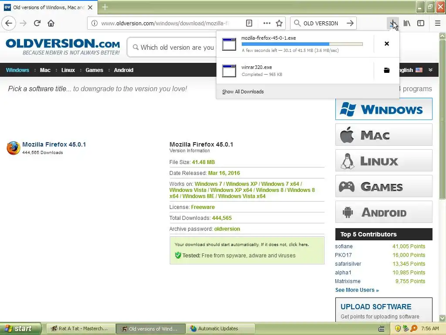The image size is (446, 335).
Task: Click the mozilla-firefox-45-0-1.exe file icon
Action: pyautogui.click(x=229, y=44)
